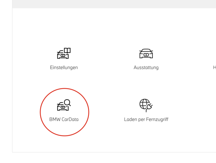Click the Ausstattung car front icon
Viewport: 216px width, 163px height.
click(146, 54)
